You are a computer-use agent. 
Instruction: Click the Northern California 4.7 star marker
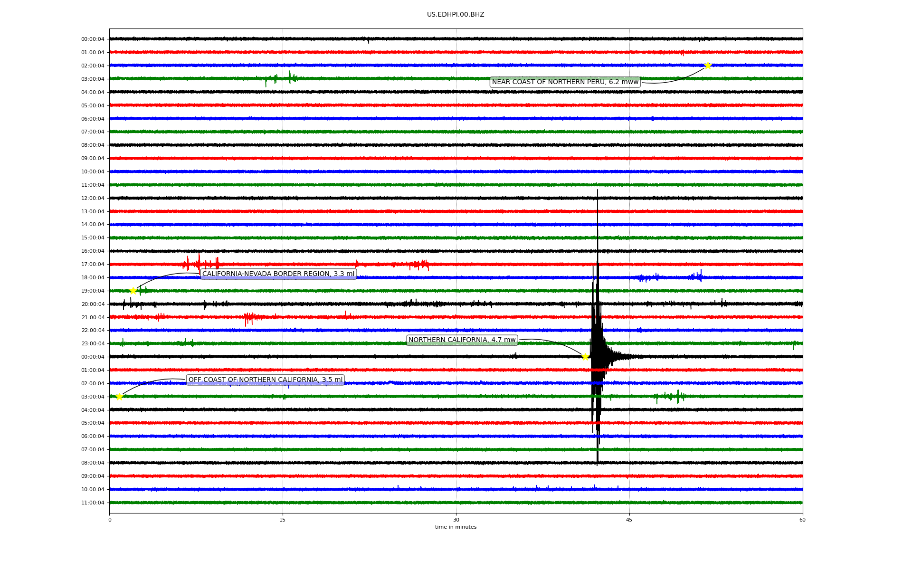pyautogui.click(x=585, y=357)
